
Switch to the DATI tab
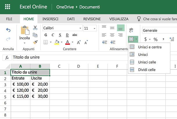71,19
